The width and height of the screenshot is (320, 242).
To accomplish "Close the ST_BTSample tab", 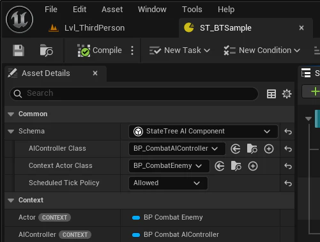I will pos(301,28).
